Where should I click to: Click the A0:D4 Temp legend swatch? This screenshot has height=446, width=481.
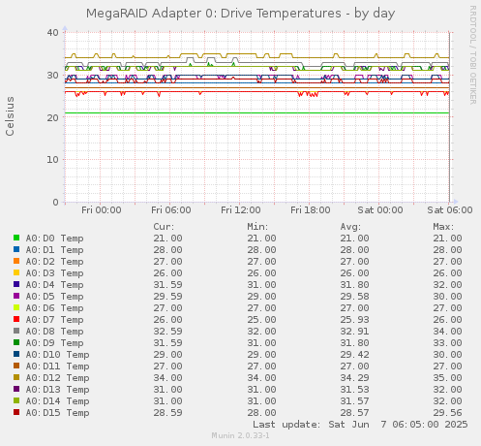click(16, 284)
